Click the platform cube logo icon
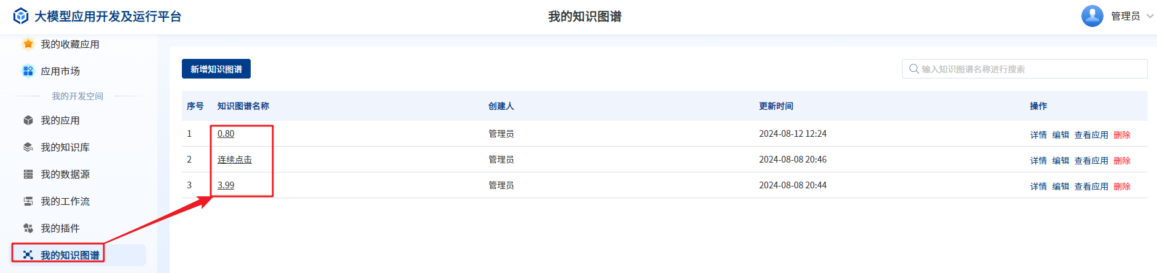Screen dimensions: 1157x273 tap(21, 16)
